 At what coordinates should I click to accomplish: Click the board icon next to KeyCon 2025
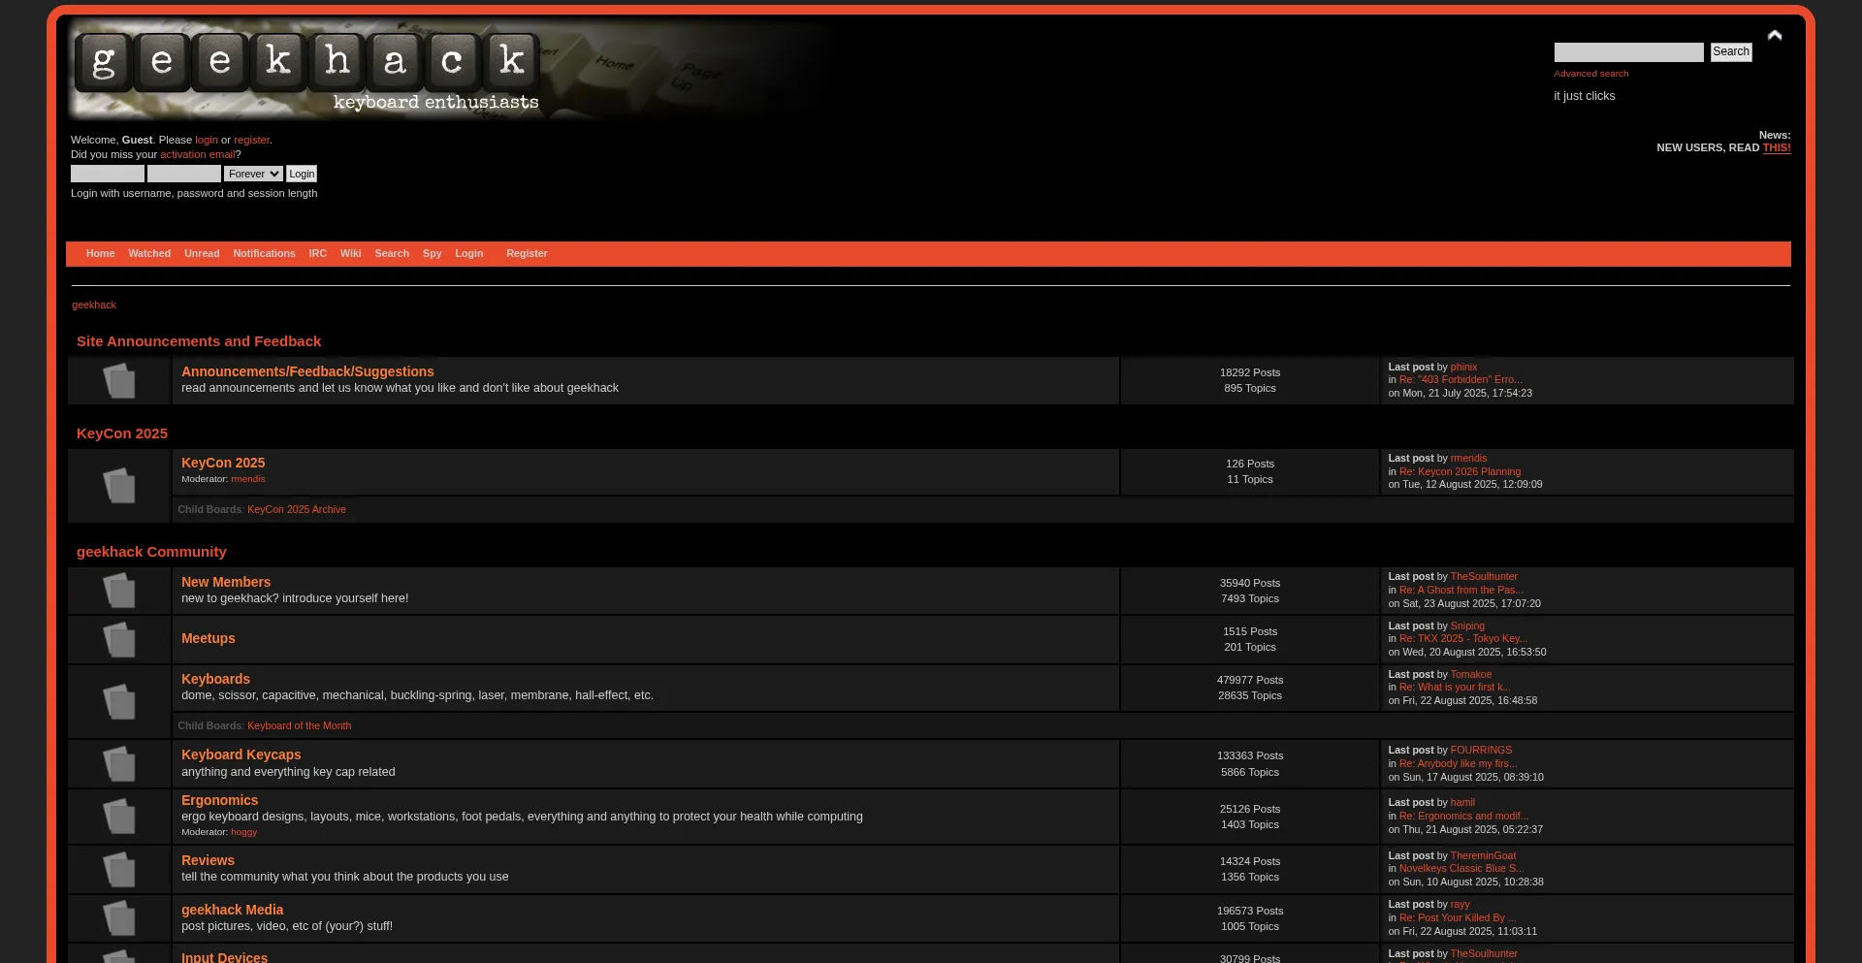[119, 485]
